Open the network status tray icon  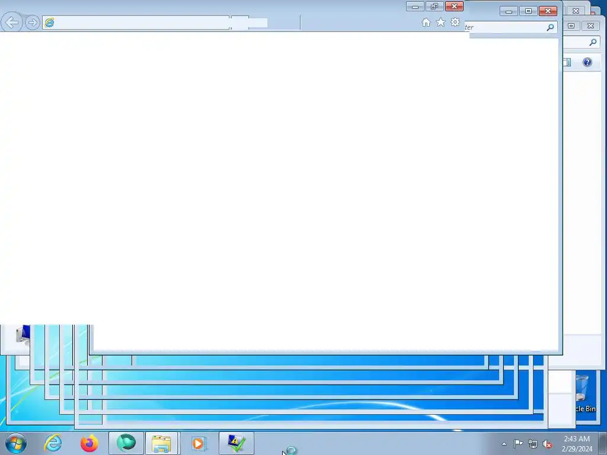533,444
